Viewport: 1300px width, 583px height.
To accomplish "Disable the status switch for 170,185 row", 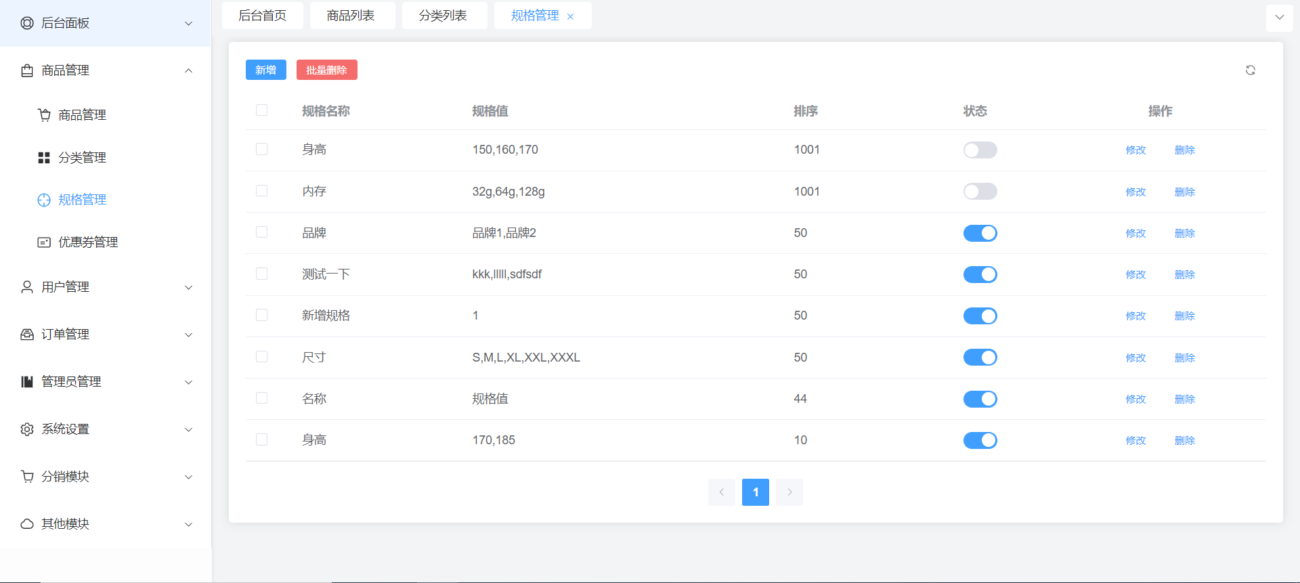I will (980, 440).
